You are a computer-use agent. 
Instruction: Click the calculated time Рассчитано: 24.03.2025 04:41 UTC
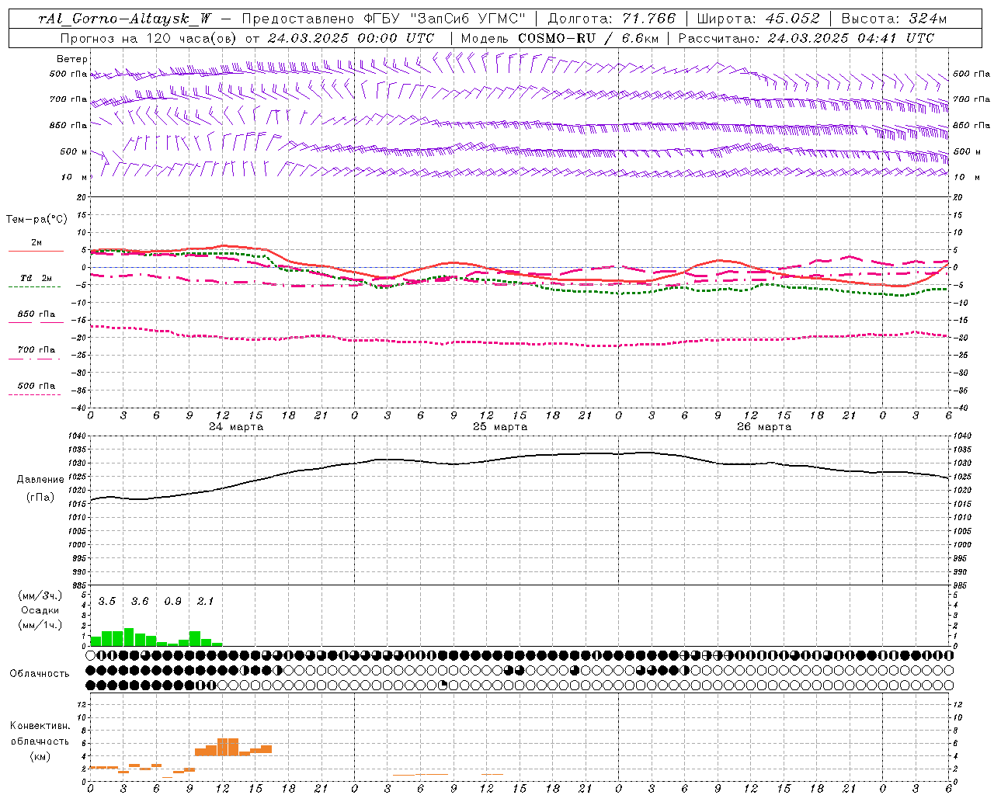(x=806, y=38)
